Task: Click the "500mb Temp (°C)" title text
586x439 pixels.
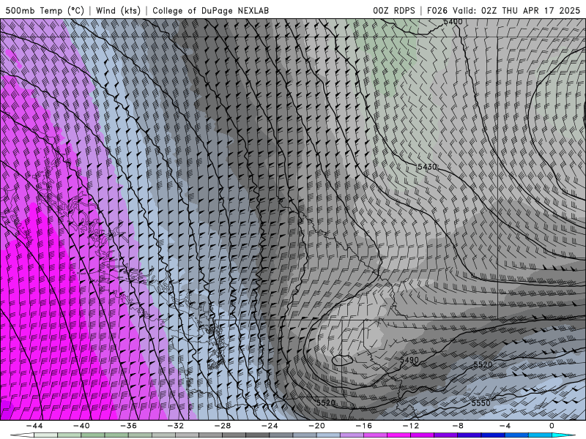Action: click(x=45, y=10)
